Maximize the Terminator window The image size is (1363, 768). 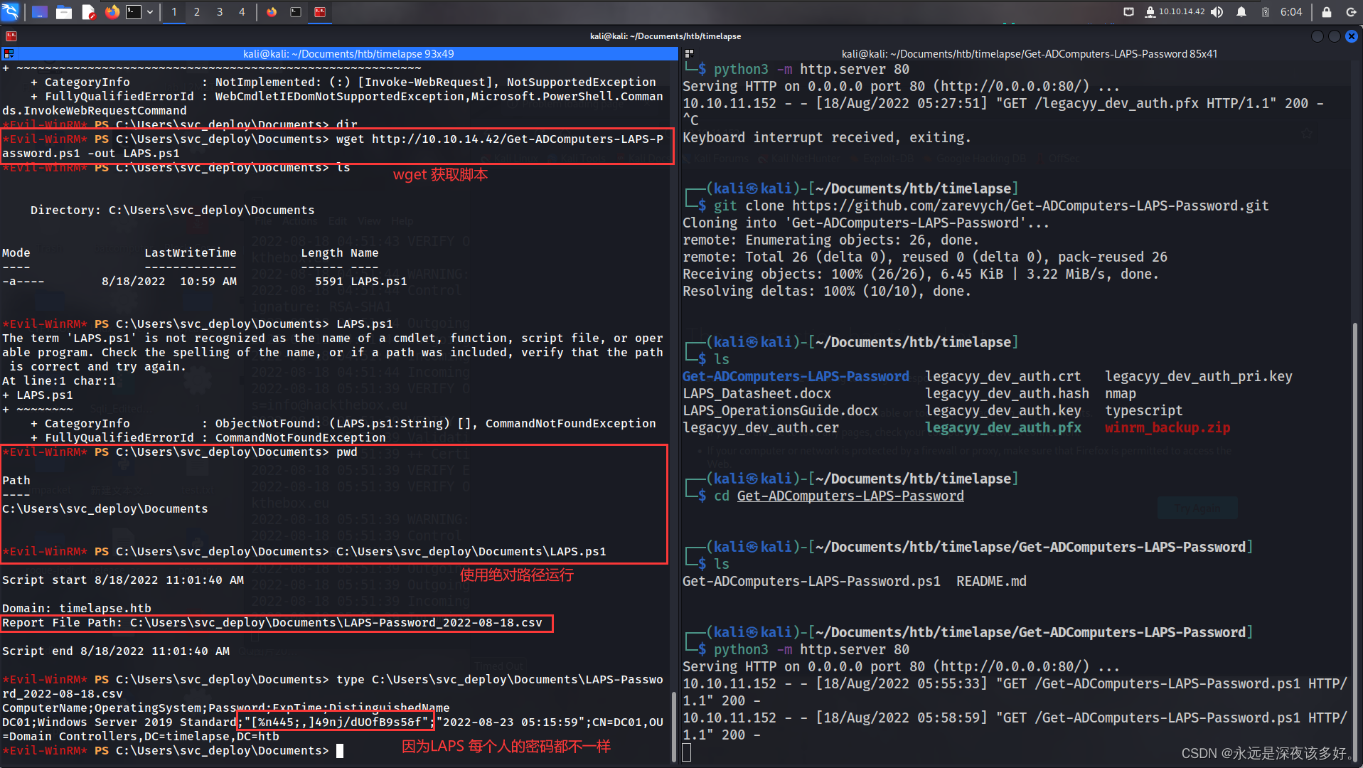point(1335,36)
